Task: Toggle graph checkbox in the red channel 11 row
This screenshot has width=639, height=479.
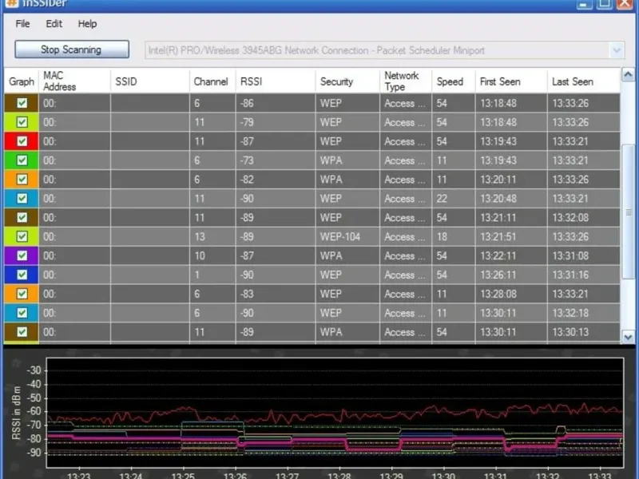Action: point(22,141)
